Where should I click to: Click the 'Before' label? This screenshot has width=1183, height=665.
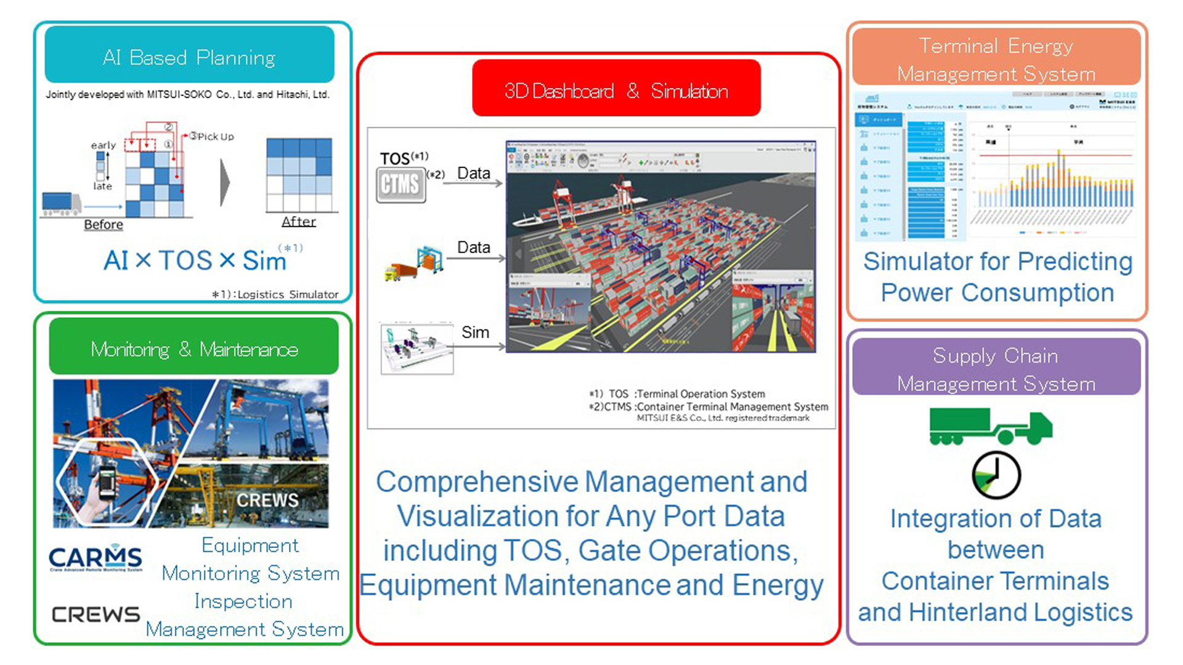pyautogui.click(x=104, y=224)
